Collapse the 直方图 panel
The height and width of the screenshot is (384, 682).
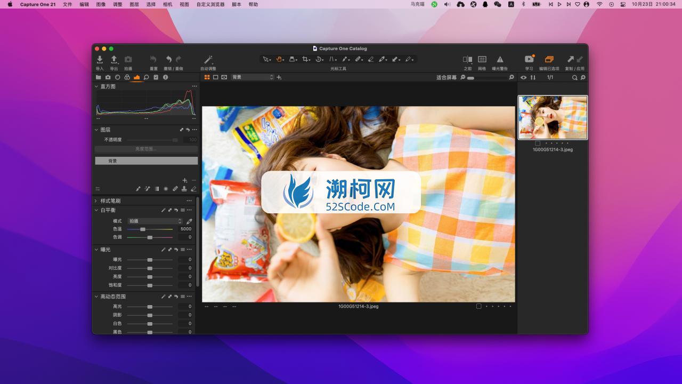96,86
